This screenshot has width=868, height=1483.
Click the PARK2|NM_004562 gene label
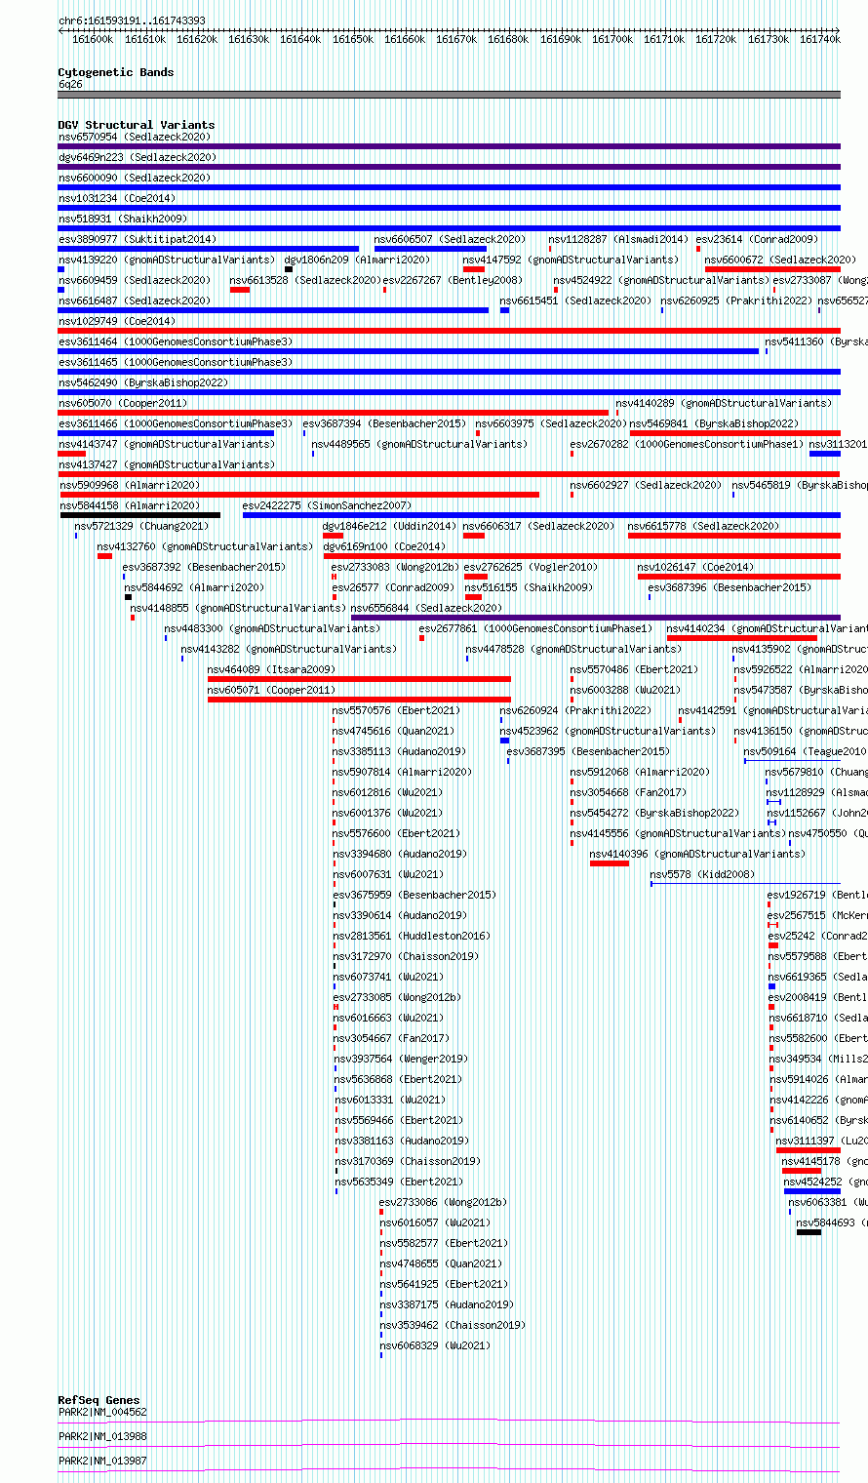[102, 1412]
